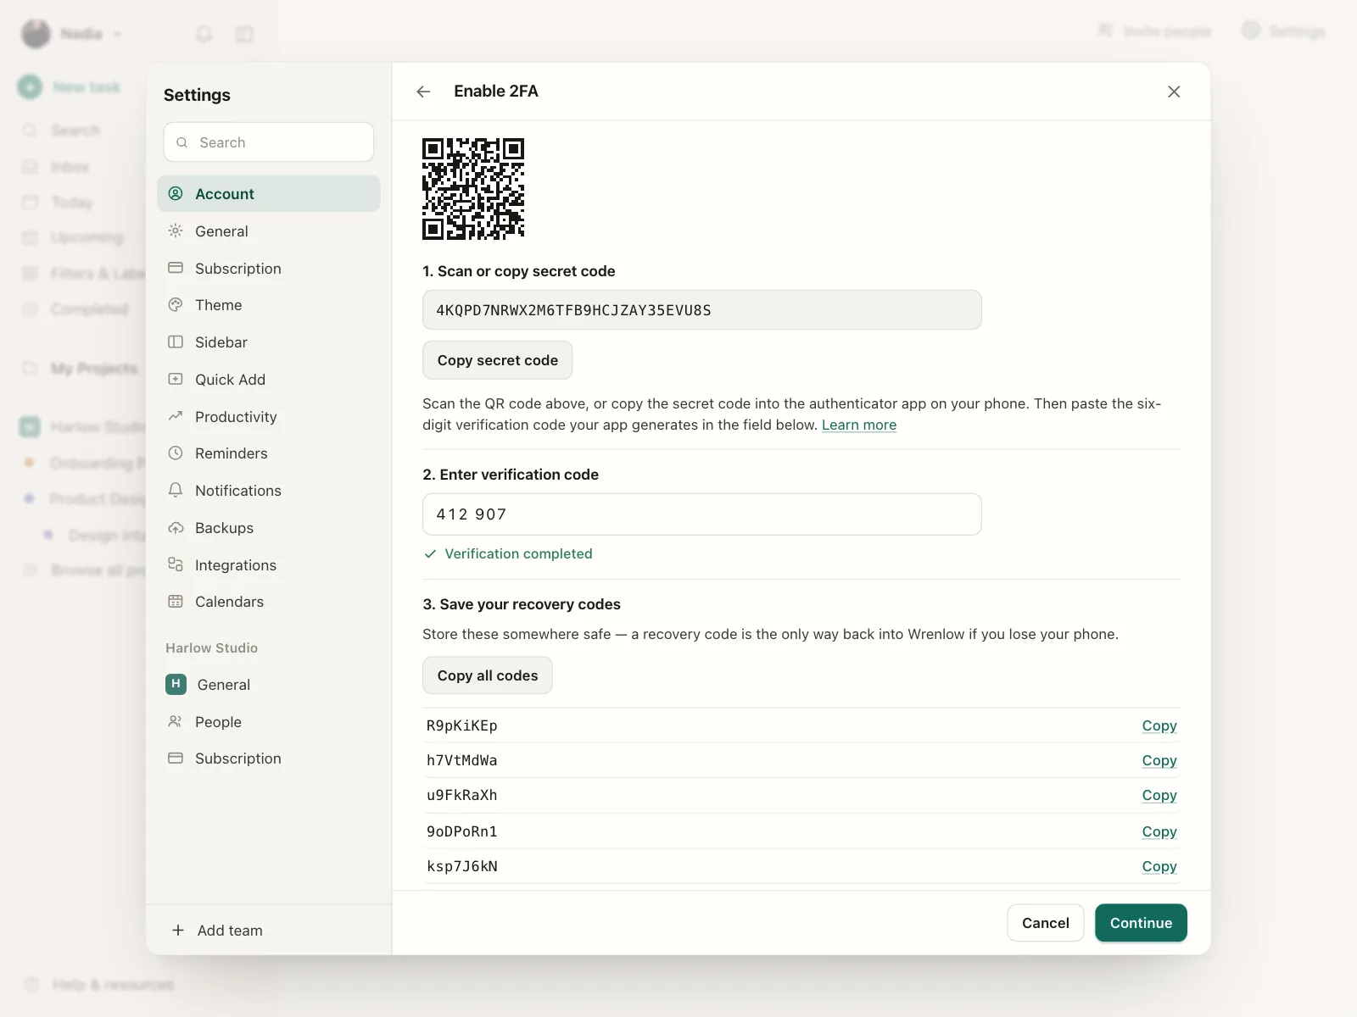Open Backups settings
Screen dimensions: 1357x1017
(269, 528)
